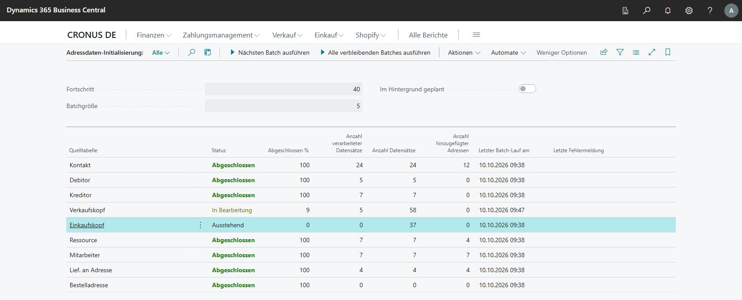The image size is (742, 300).
Task: Run Nächsten Batch ausführen
Action: tap(270, 52)
